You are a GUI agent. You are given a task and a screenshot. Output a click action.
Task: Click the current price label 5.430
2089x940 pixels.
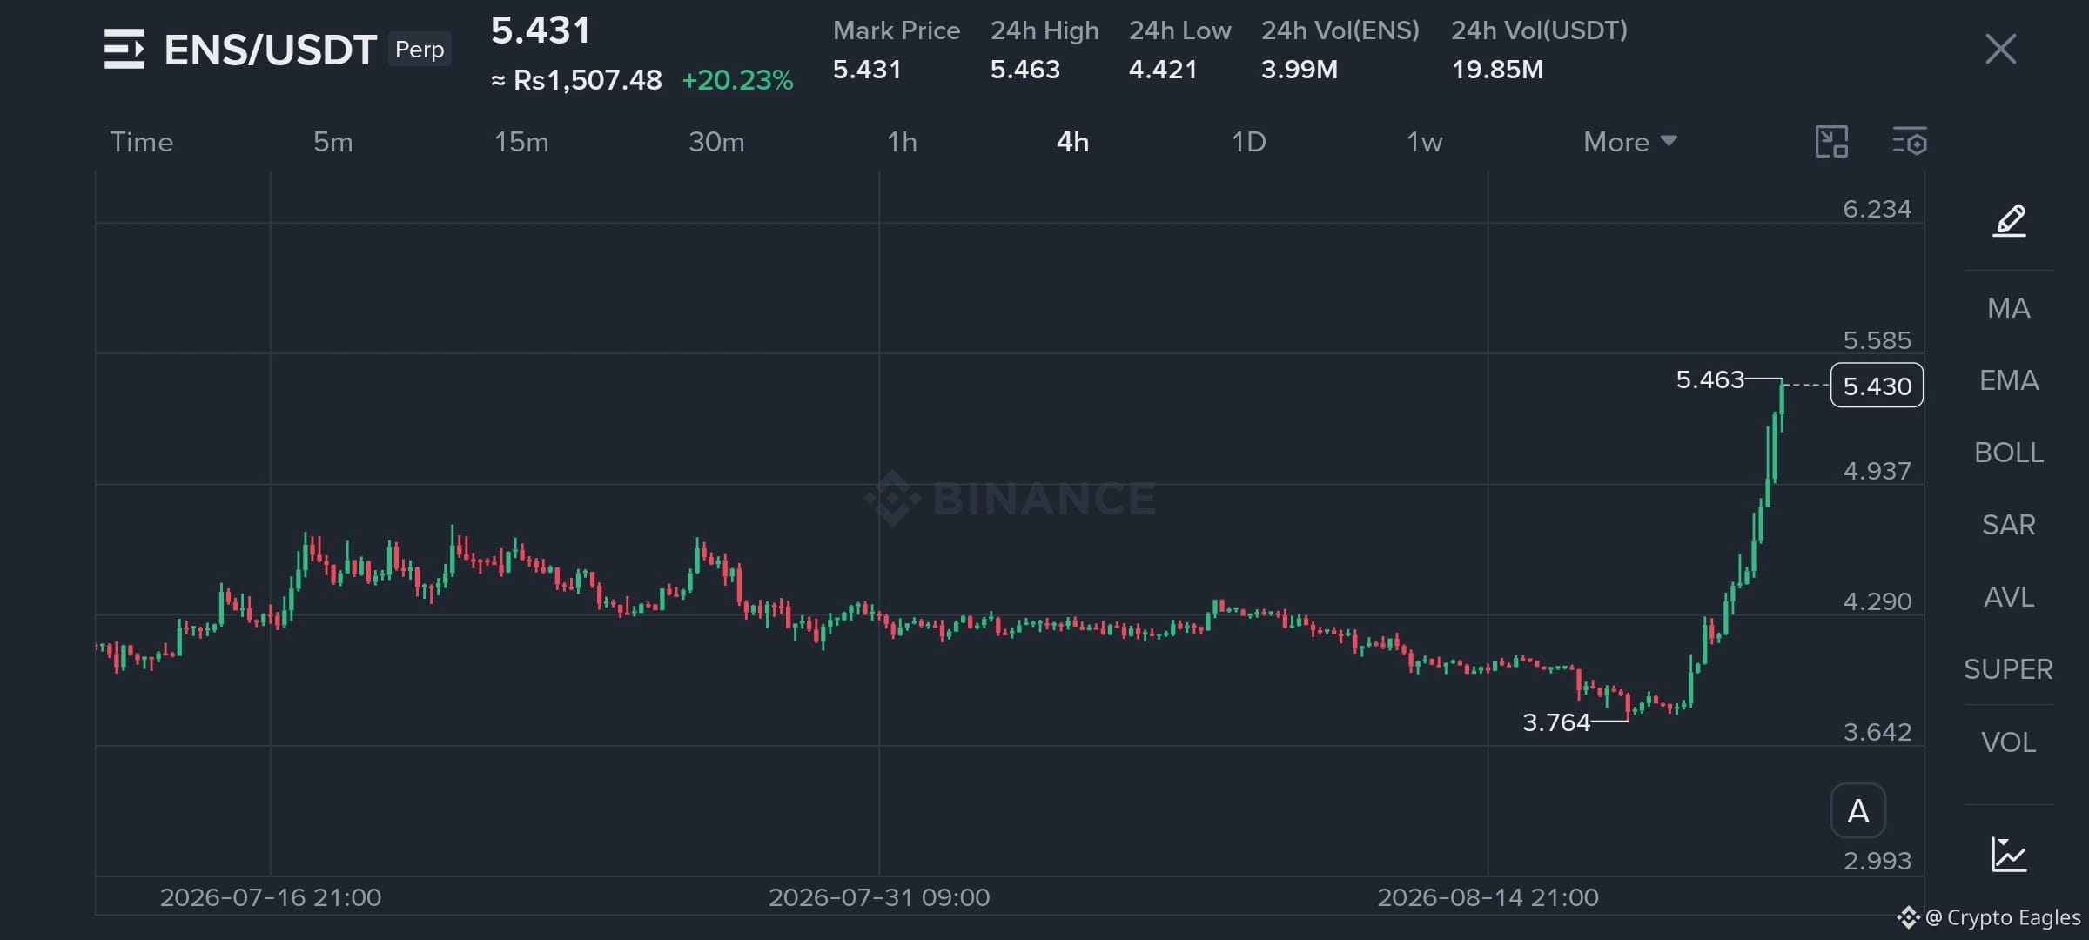click(x=1877, y=385)
